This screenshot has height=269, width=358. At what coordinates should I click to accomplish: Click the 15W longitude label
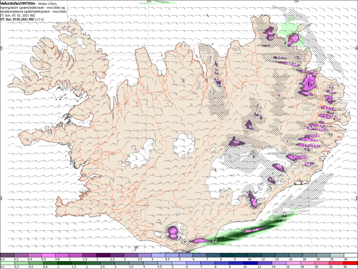[x=296, y=1]
